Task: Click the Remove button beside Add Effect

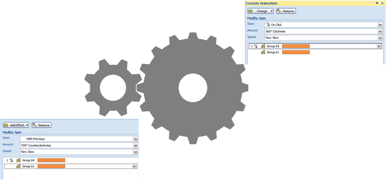Action: click(x=41, y=125)
